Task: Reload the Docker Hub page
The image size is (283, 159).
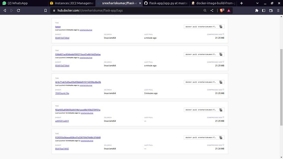Action: pos(18,11)
